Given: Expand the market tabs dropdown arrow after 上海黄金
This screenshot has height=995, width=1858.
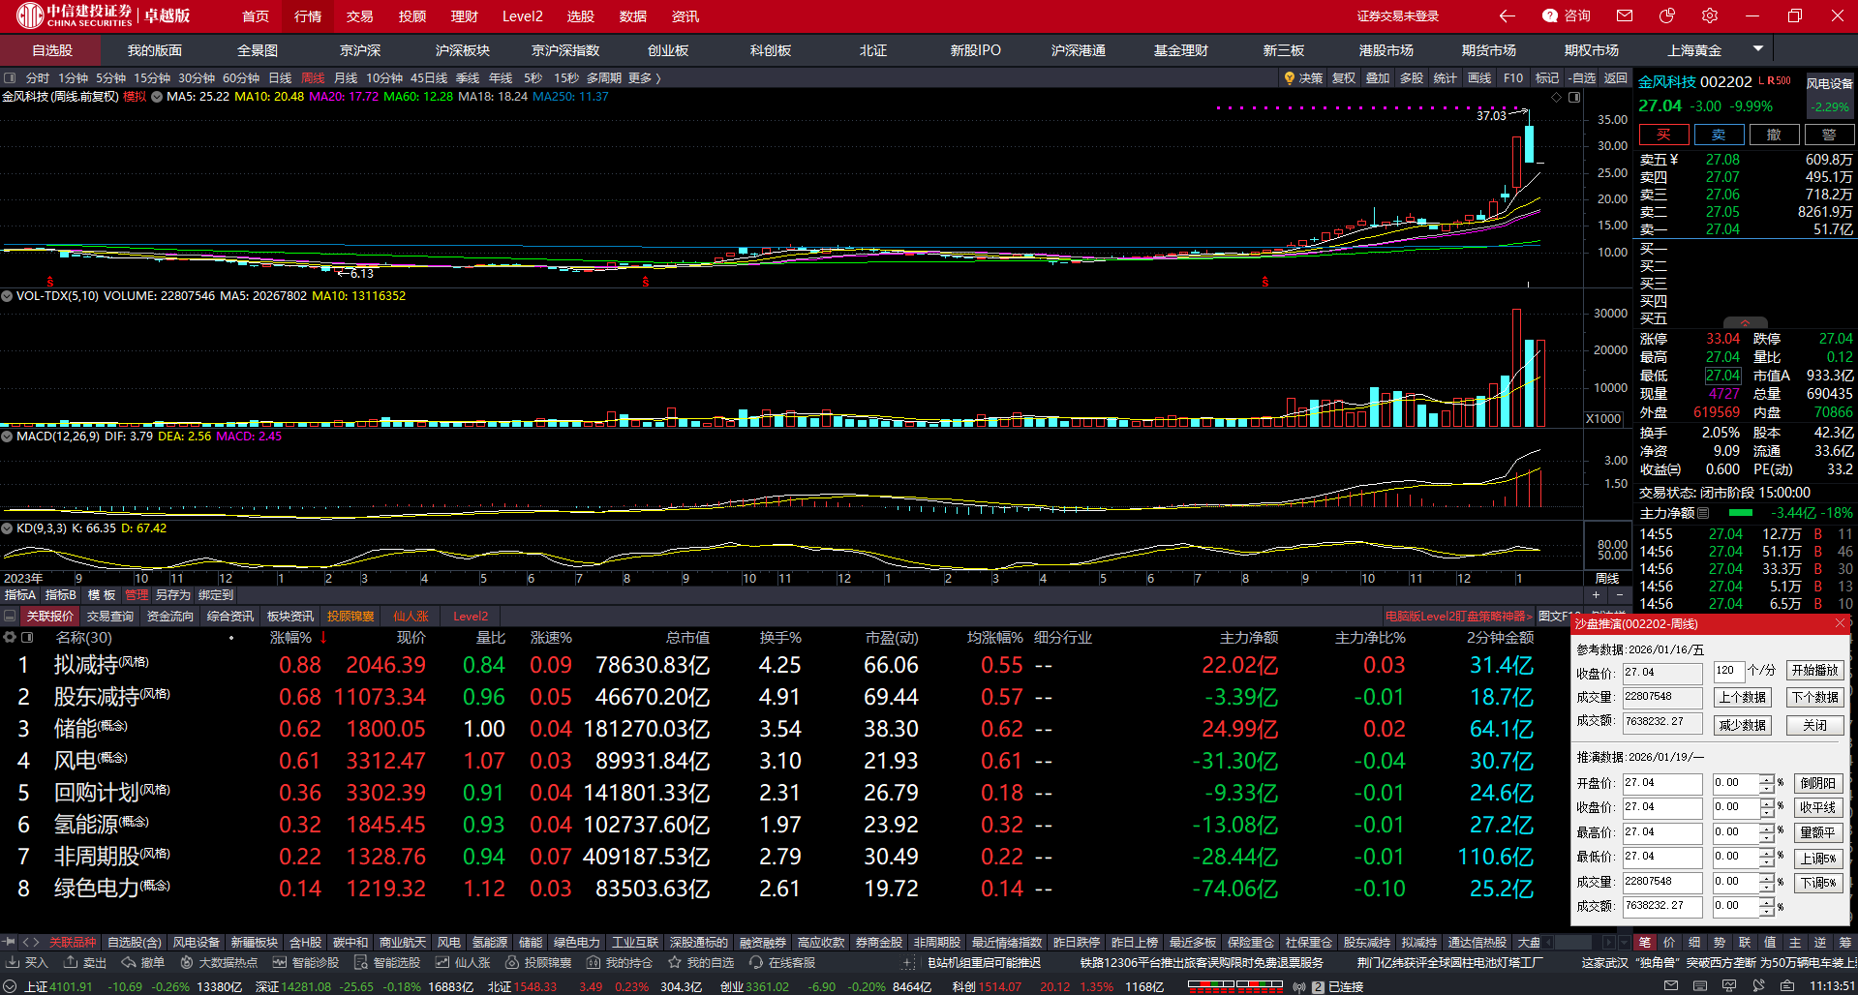Looking at the screenshot, I should coord(1758,48).
